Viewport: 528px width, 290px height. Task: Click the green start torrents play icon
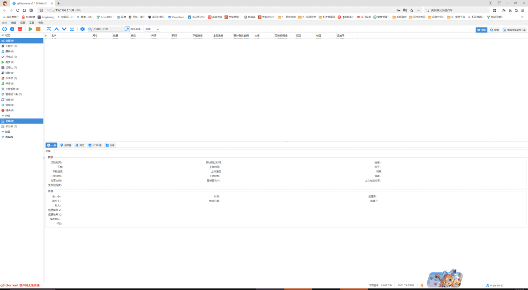click(x=30, y=29)
